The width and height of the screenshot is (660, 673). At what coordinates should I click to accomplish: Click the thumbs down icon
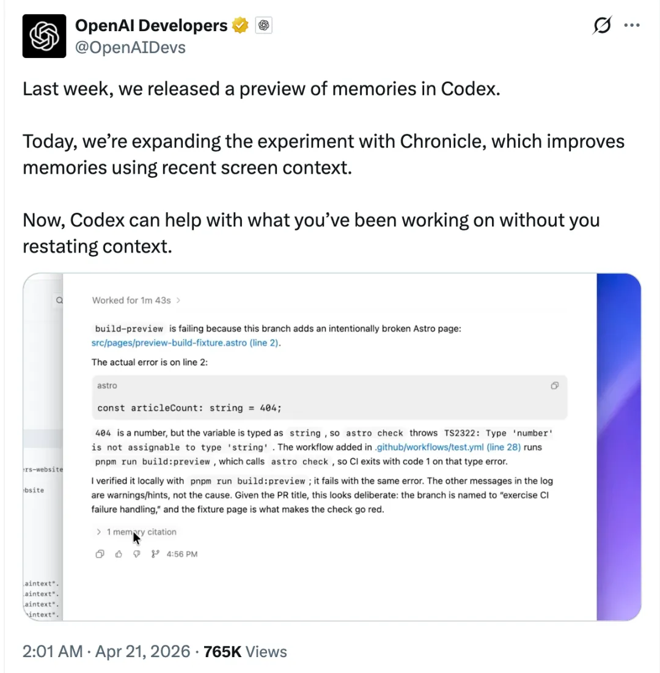pyautogui.click(x=136, y=554)
